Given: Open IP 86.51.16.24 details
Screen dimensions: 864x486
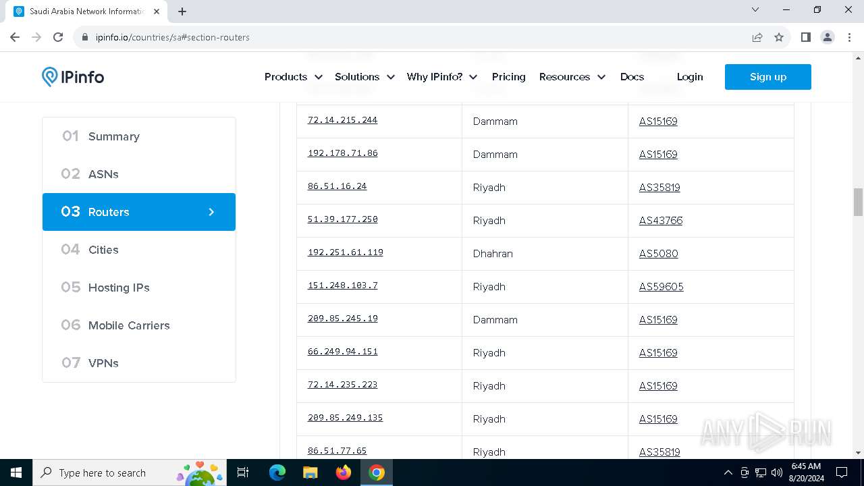Looking at the screenshot, I should [x=337, y=186].
